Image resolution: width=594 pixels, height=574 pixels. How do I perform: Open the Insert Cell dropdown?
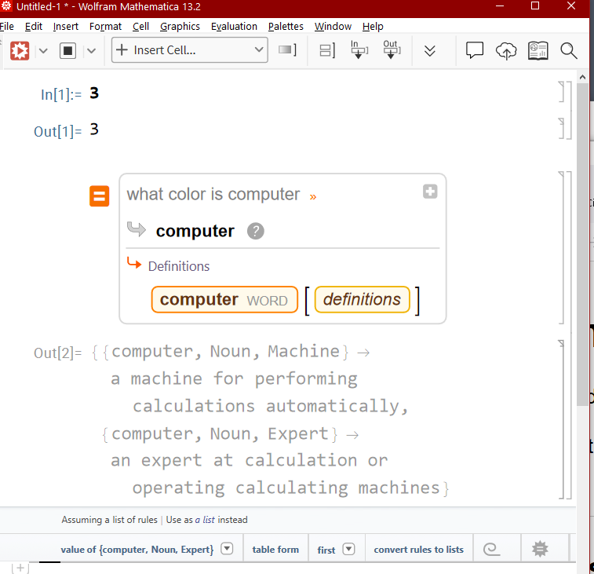[189, 49]
